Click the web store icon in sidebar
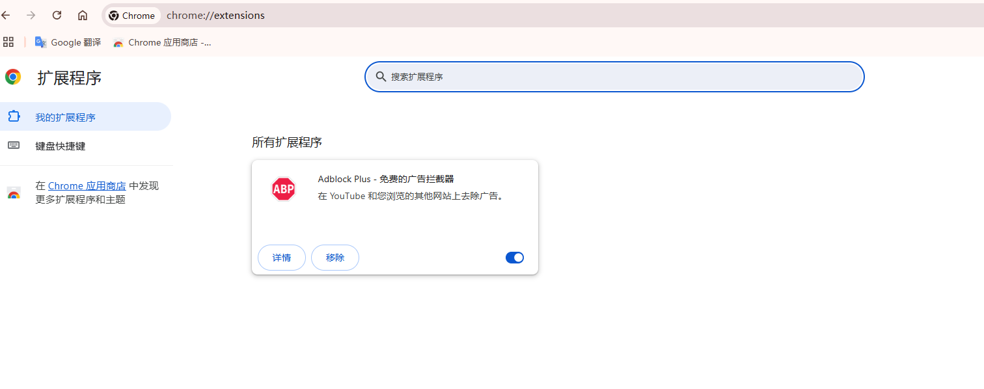The width and height of the screenshot is (984, 389). [x=14, y=193]
